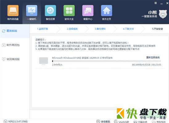Screen dimensions: 169x123
Task: Go to step 5.开始安装
Action: coord(158,29)
